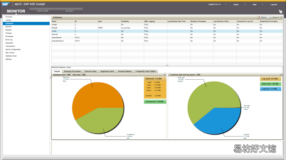Click the SAP logo
Image resolution: width=286 pixels, height=160 pixels.
pos(6,4)
